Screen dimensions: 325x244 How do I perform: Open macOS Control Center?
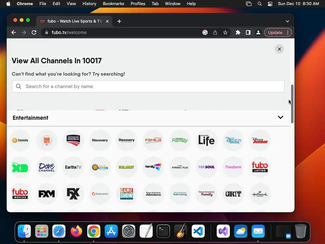(270, 4)
